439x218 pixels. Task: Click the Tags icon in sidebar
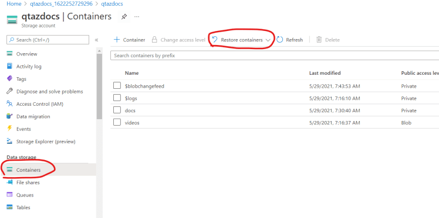[x=10, y=79]
